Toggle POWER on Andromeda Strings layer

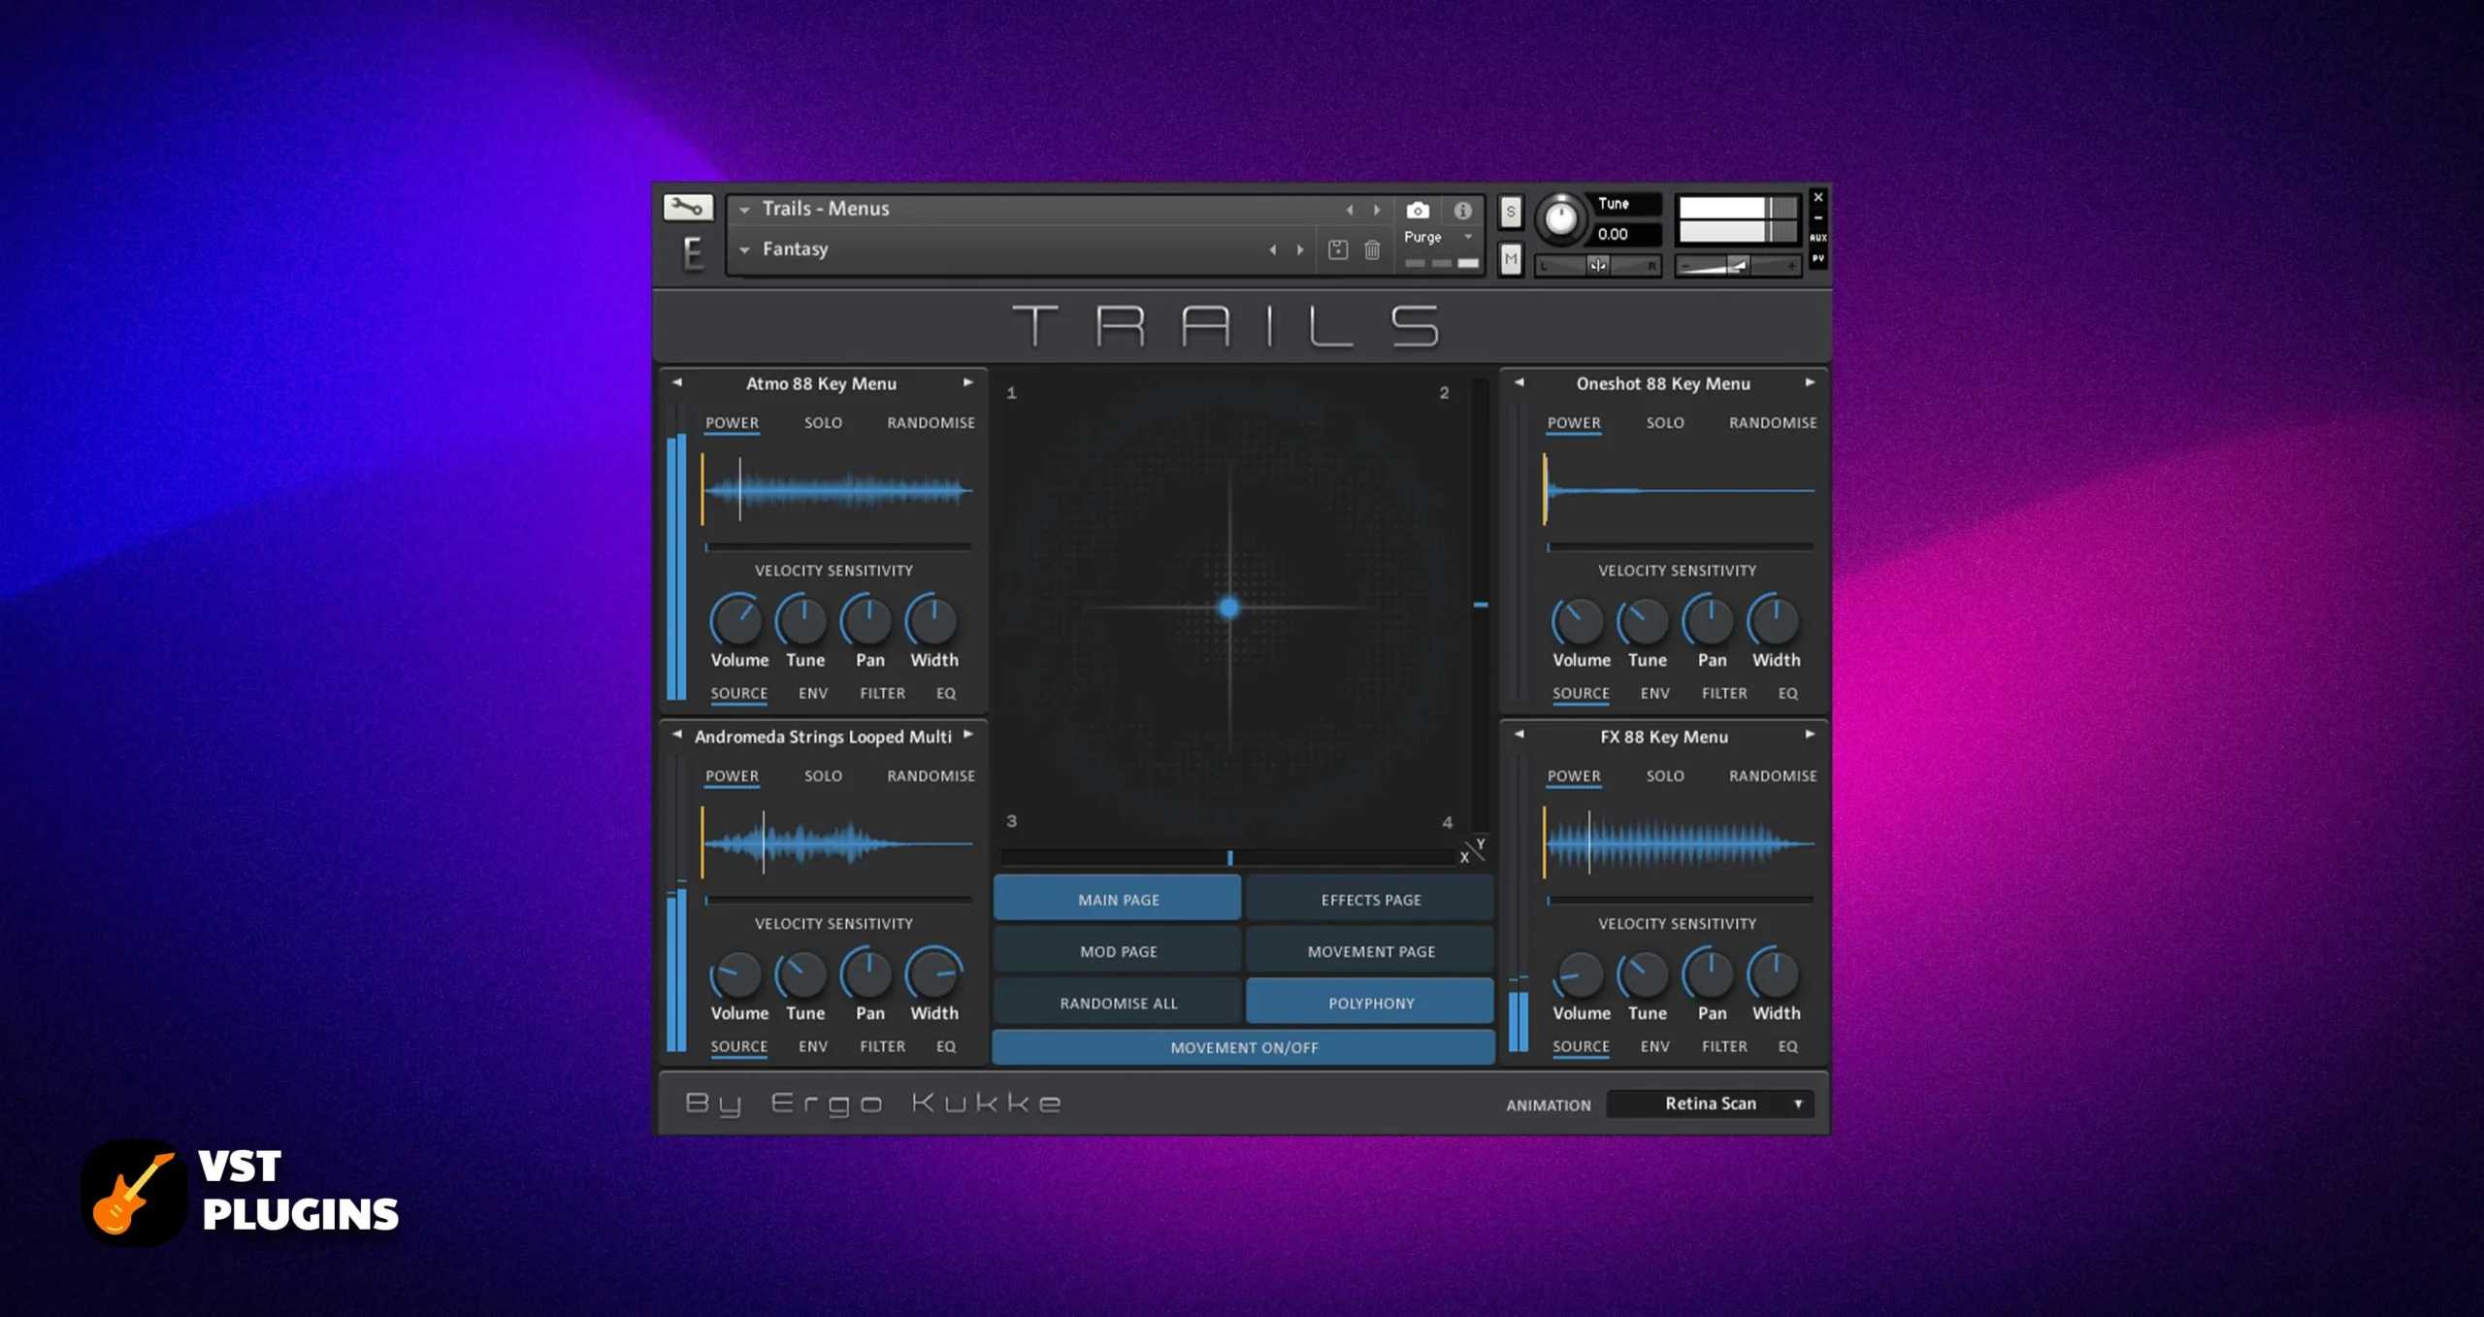732,776
